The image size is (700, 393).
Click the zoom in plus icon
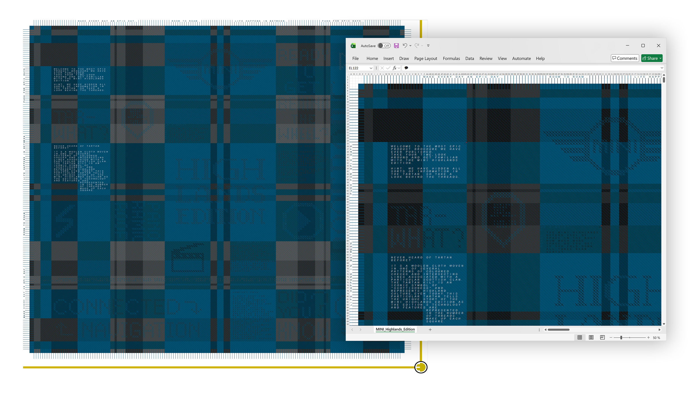pos(648,338)
